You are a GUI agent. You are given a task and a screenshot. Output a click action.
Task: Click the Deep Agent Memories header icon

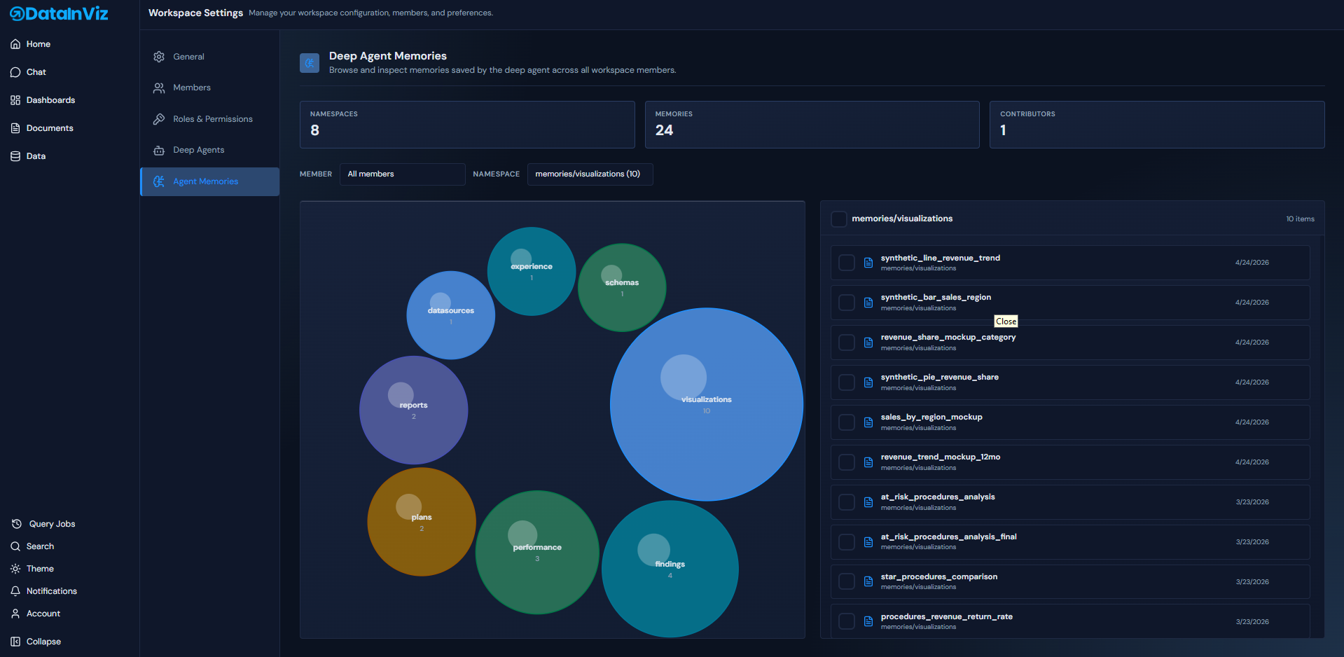coord(310,63)
